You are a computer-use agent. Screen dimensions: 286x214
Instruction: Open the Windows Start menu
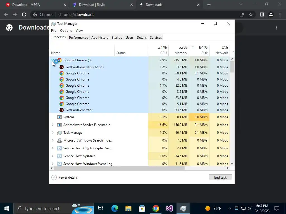pos(7,208)
